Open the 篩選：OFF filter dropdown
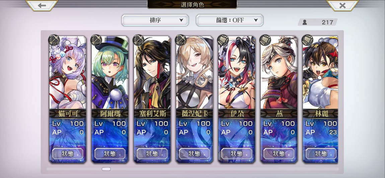Screen dimensions: 385x178 point(230,20)
